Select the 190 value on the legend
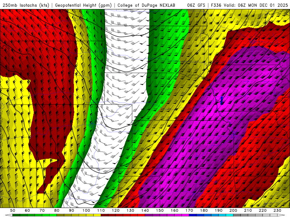This screenshot has width=290, height=217. coord(219,210)
